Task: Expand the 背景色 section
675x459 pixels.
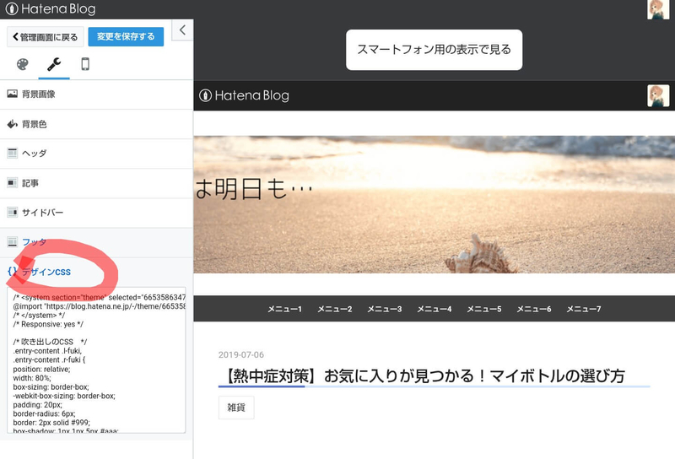Action: click(x=96, y=124)
